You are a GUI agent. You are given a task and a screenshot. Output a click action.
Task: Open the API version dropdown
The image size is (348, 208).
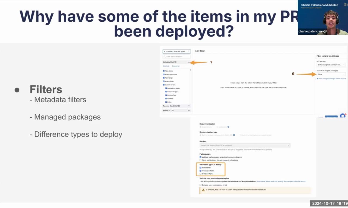(331, 65)
